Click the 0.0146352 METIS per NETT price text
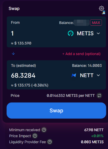Viewport: 108px width, 149px height. tap(71, 96)
